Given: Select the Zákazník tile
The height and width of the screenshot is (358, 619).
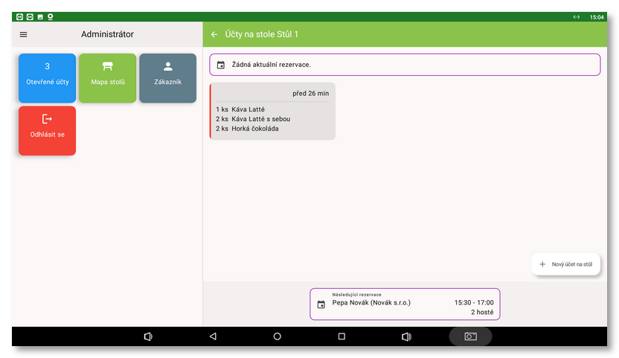Looking at the screenshot, I should coord(168,78).
